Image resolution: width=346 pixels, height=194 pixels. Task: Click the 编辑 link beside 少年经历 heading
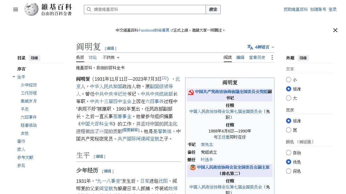click(108, 171)
